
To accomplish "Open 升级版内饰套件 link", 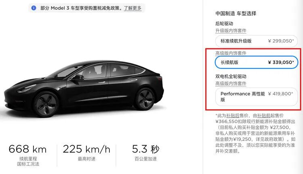I will [x=231, y=31].
